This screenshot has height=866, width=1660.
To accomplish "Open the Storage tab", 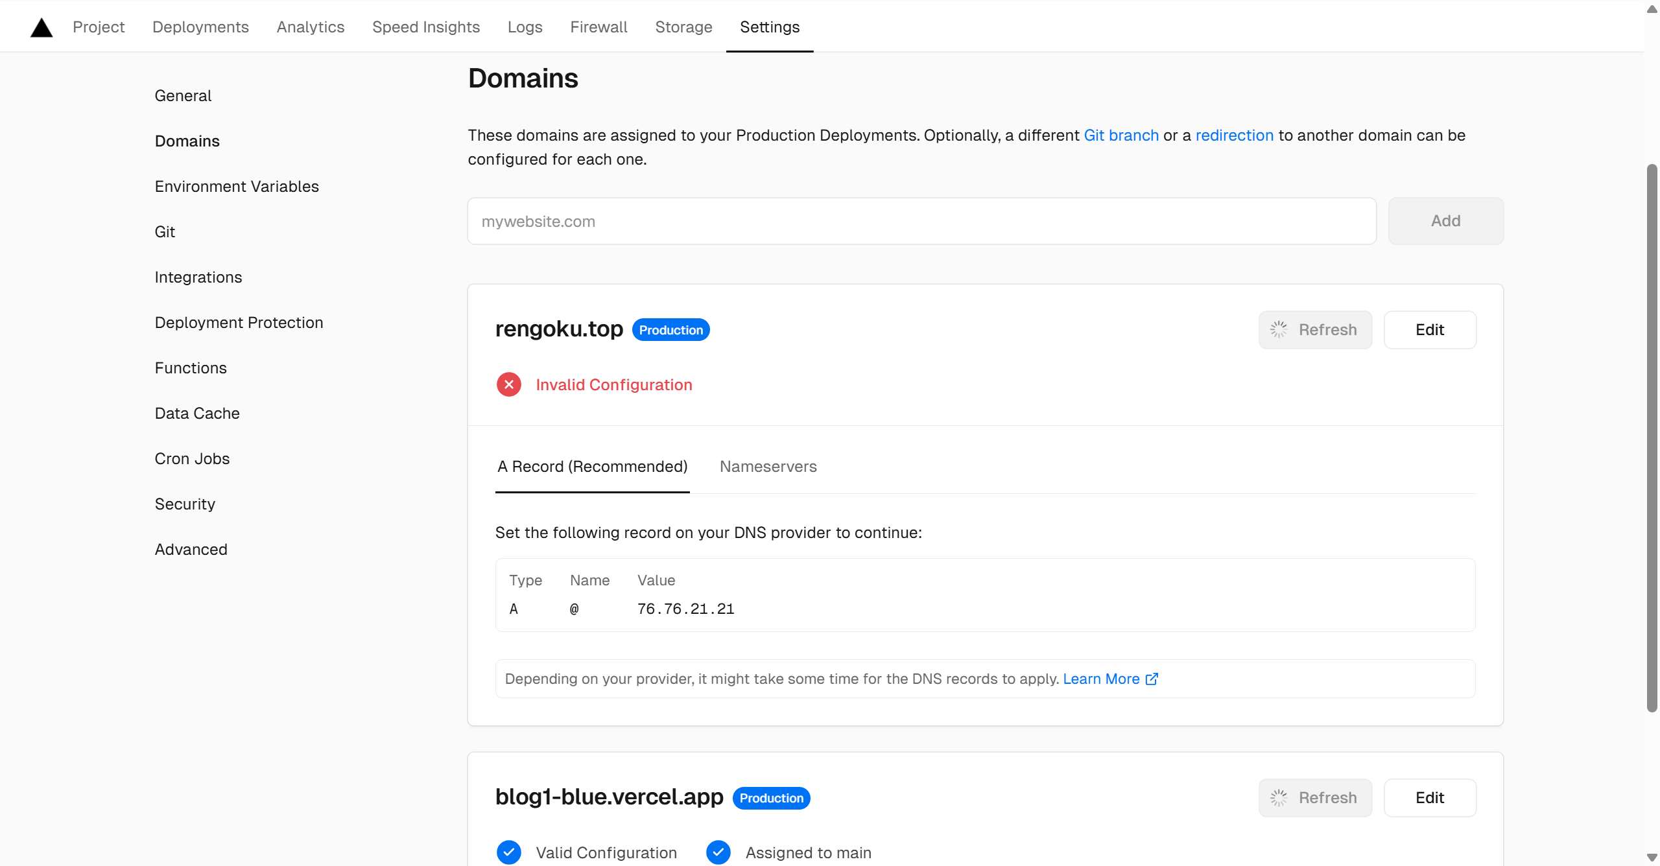I will coord(683,27).
